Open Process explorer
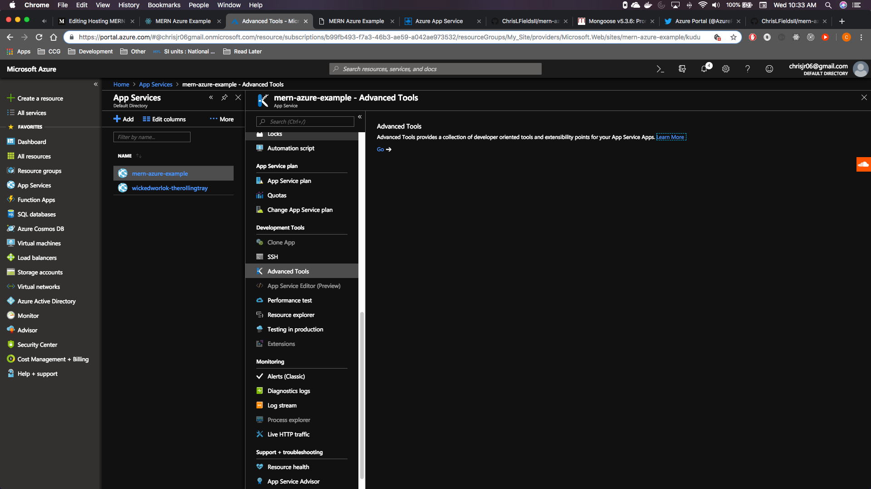The height and width of the screenshot is (489, 871). pos(288,420)
